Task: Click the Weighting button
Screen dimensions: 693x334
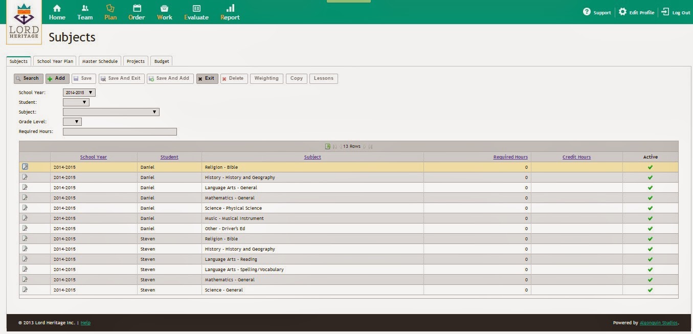Action: click(x=266, y=78)
